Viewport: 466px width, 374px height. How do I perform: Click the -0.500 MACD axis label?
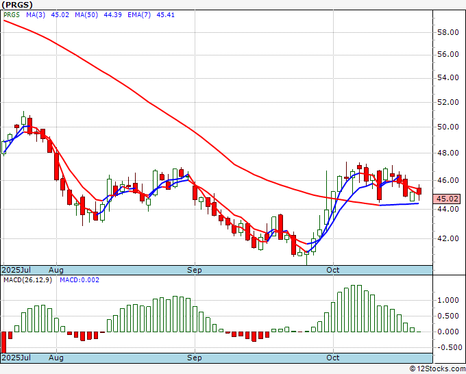pos(447,347)
